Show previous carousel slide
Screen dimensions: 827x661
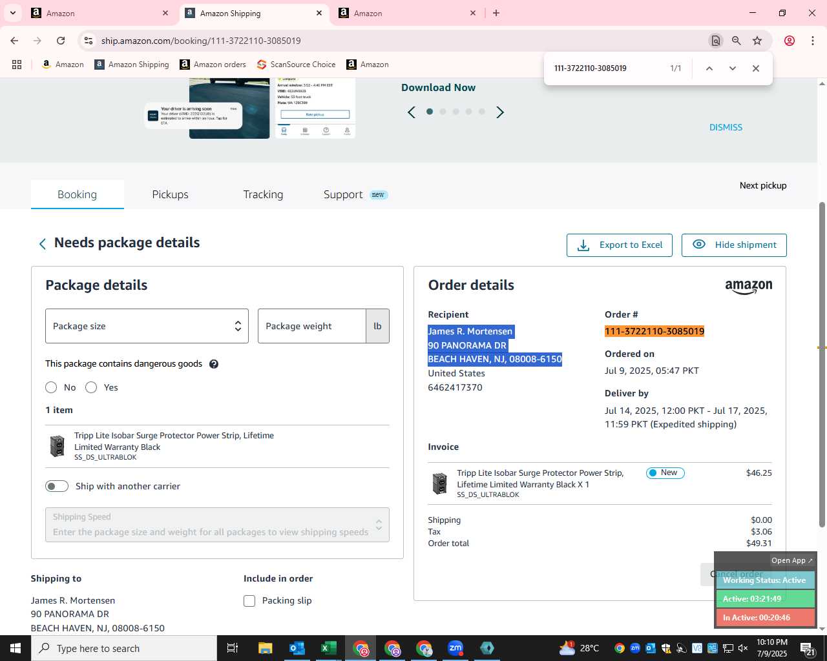click(412, 112)
